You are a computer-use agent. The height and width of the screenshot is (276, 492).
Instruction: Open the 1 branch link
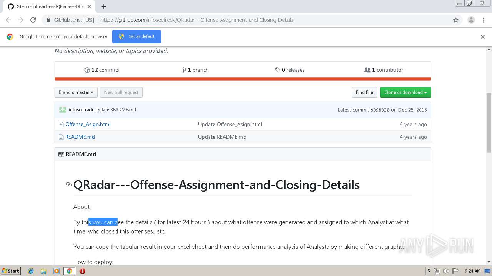(x=195, y=70)
